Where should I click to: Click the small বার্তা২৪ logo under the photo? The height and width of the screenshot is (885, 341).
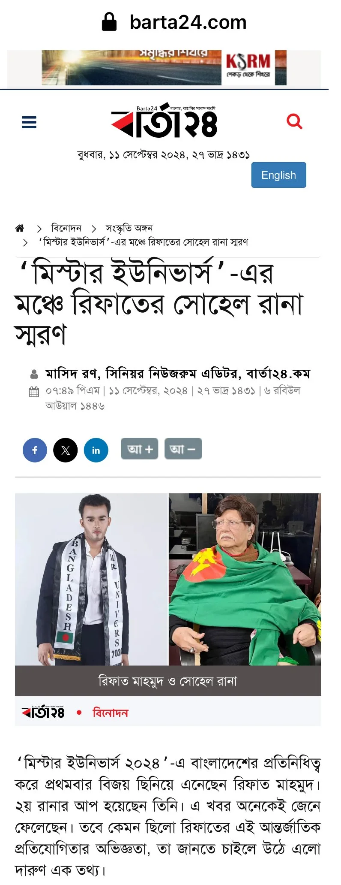click(43, 712)
